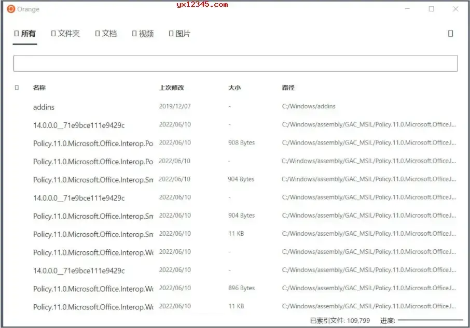The width and height of the screenshot is (470, 328).
Task: Show the 视频 tab
Action: [x=143, y=34]
